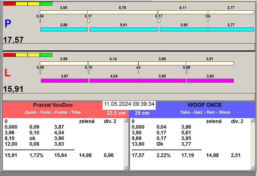Click the 13,80 cumulative time entry
The image size is (257, 176).
coord(138,144)
